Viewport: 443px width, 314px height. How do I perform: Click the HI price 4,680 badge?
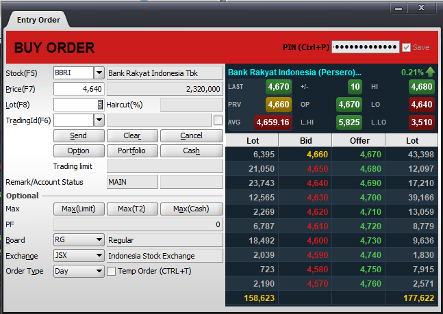pos(422,87)
